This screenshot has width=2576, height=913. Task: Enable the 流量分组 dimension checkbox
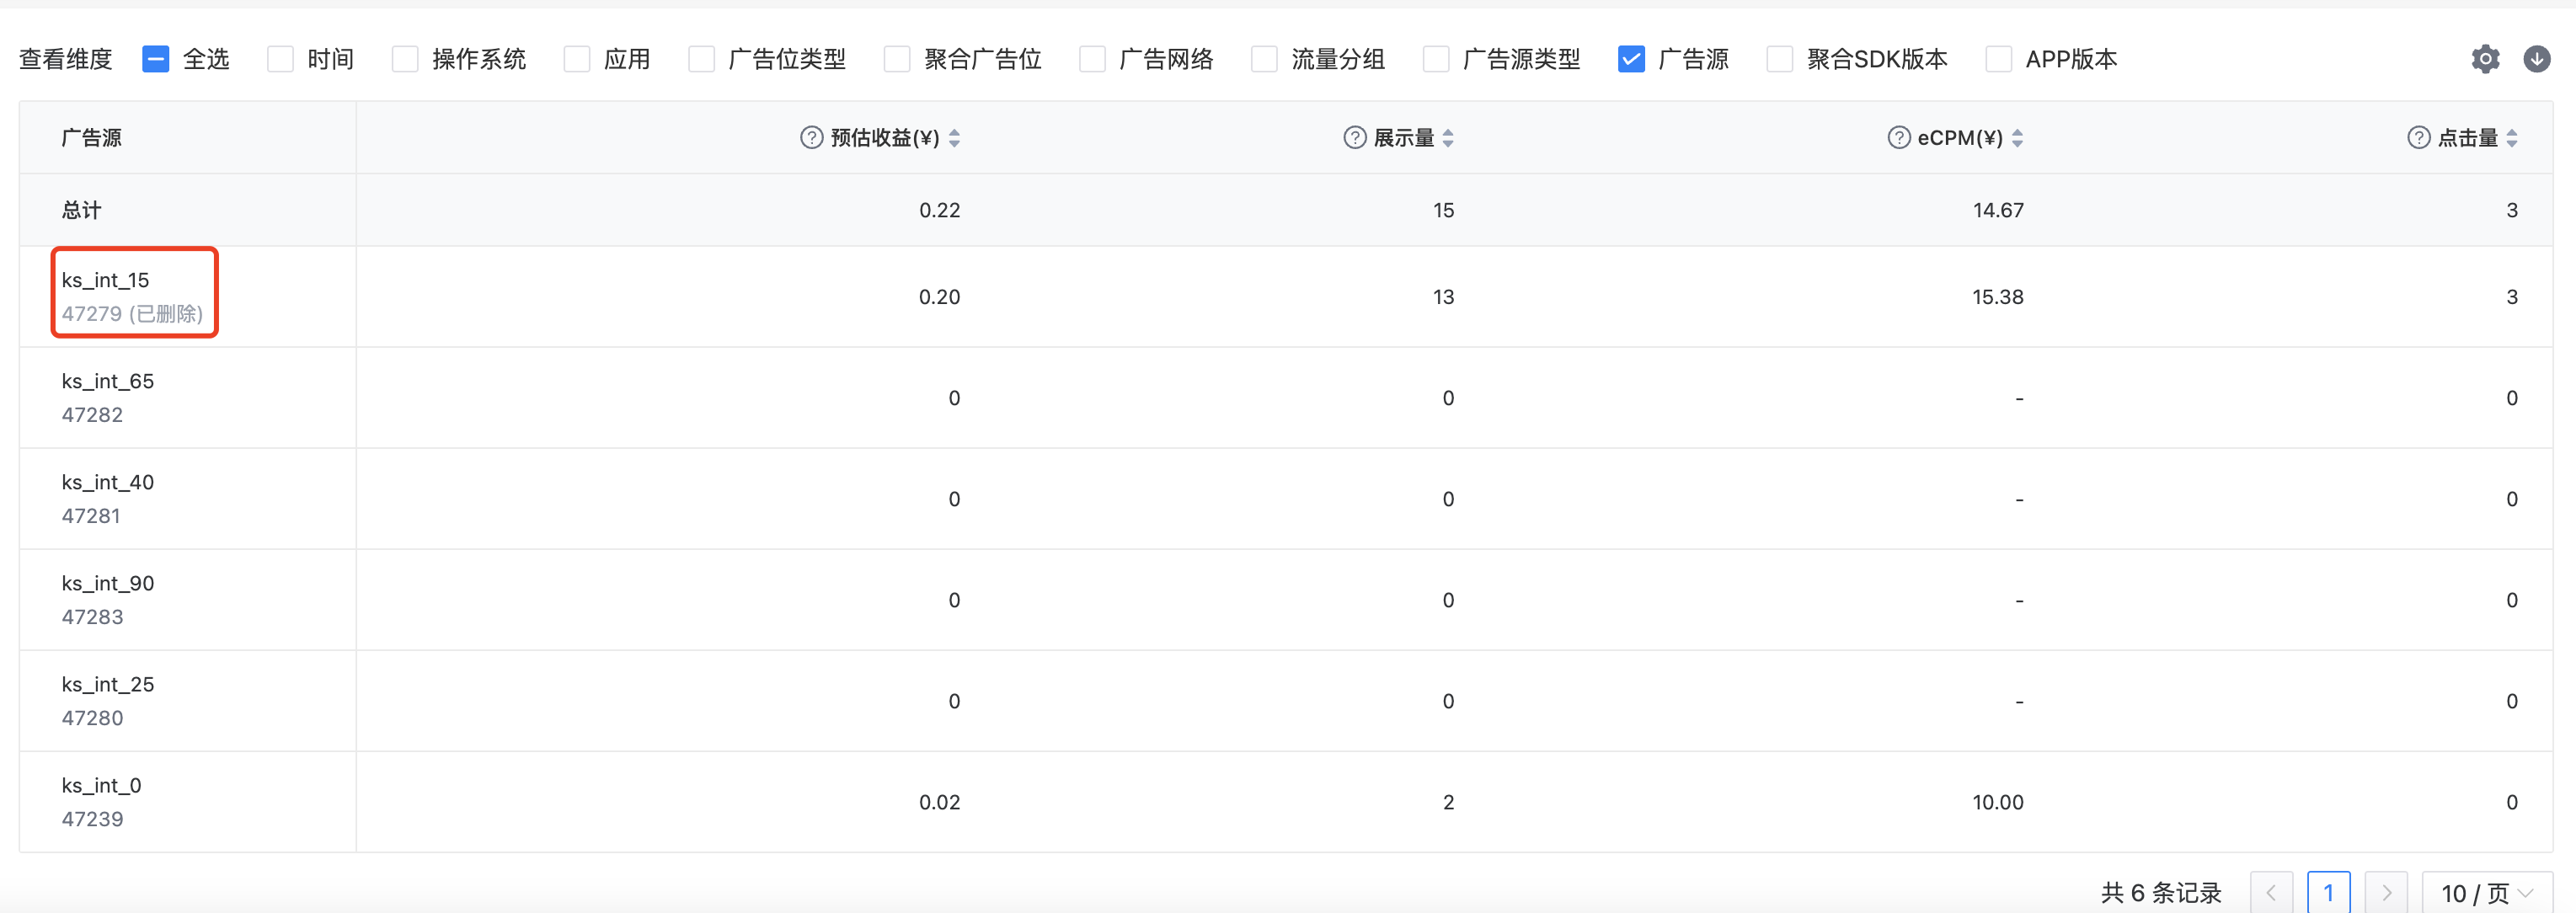point(1264,59)
